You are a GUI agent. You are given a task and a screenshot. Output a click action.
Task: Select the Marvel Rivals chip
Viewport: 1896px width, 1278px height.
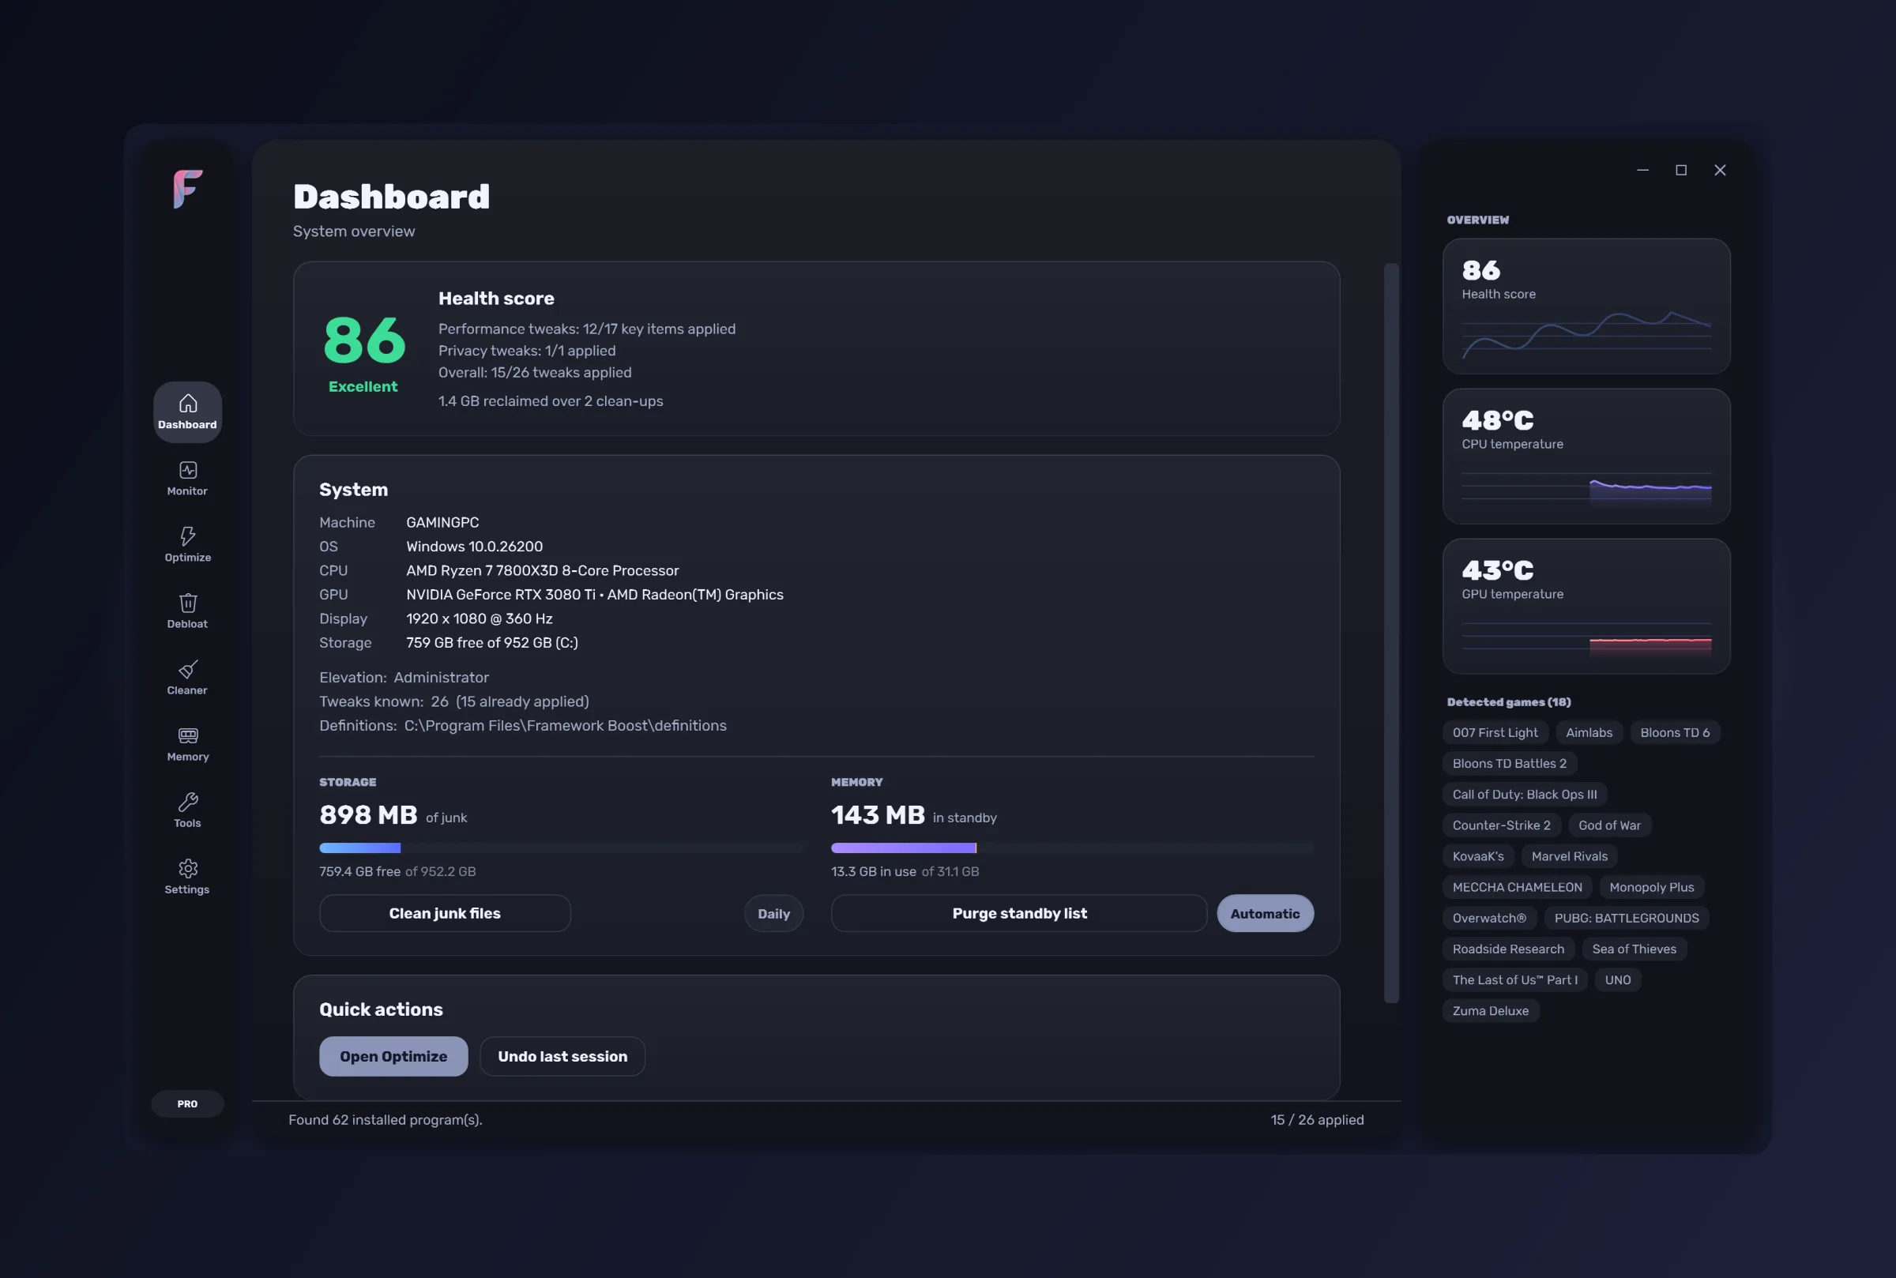coord(1569,855)
